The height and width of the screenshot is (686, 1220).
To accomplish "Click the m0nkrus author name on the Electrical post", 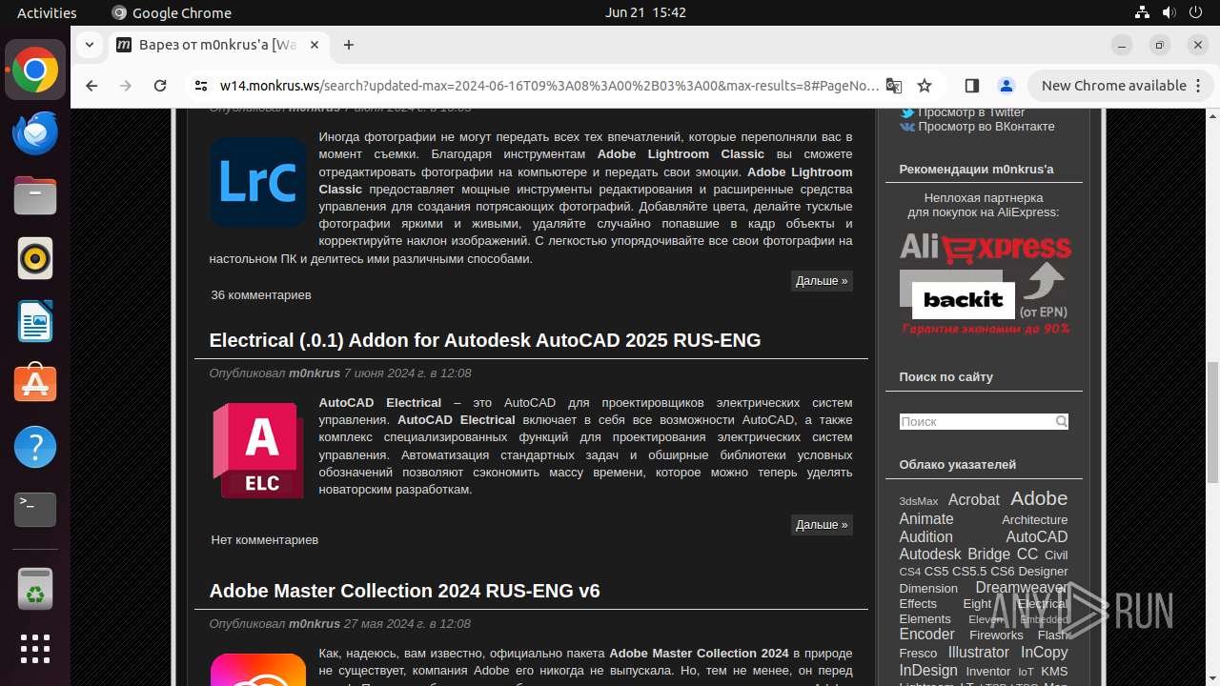I will click(x=315, y=373).
